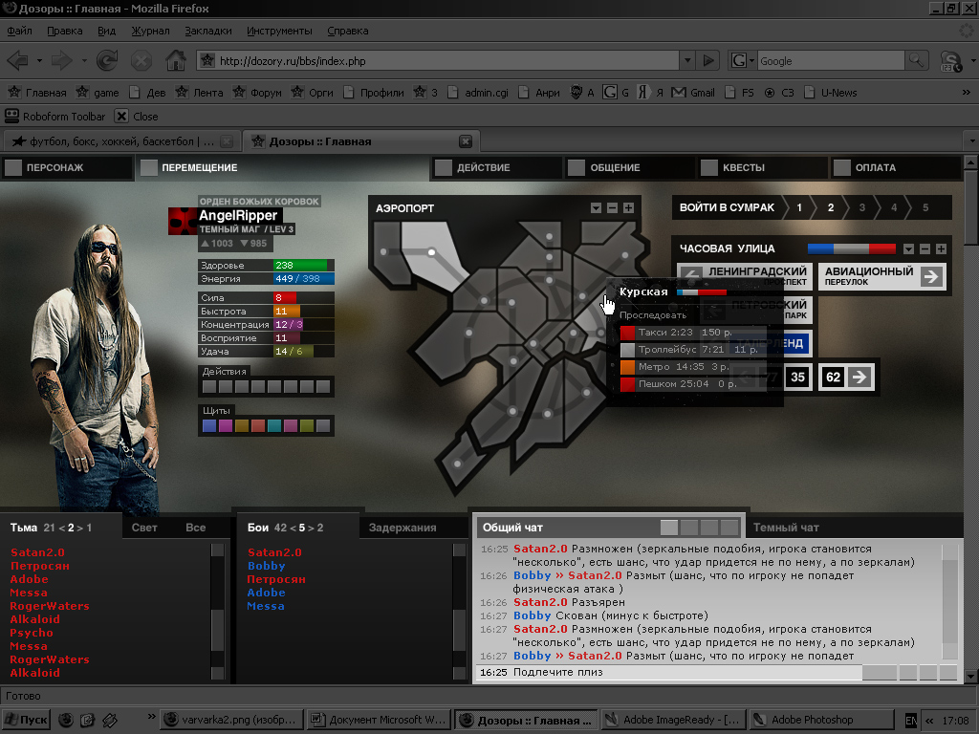Open the Файл menu
Image resolution: width=979 pixels, height=734 pixels.
coord(19,31)
